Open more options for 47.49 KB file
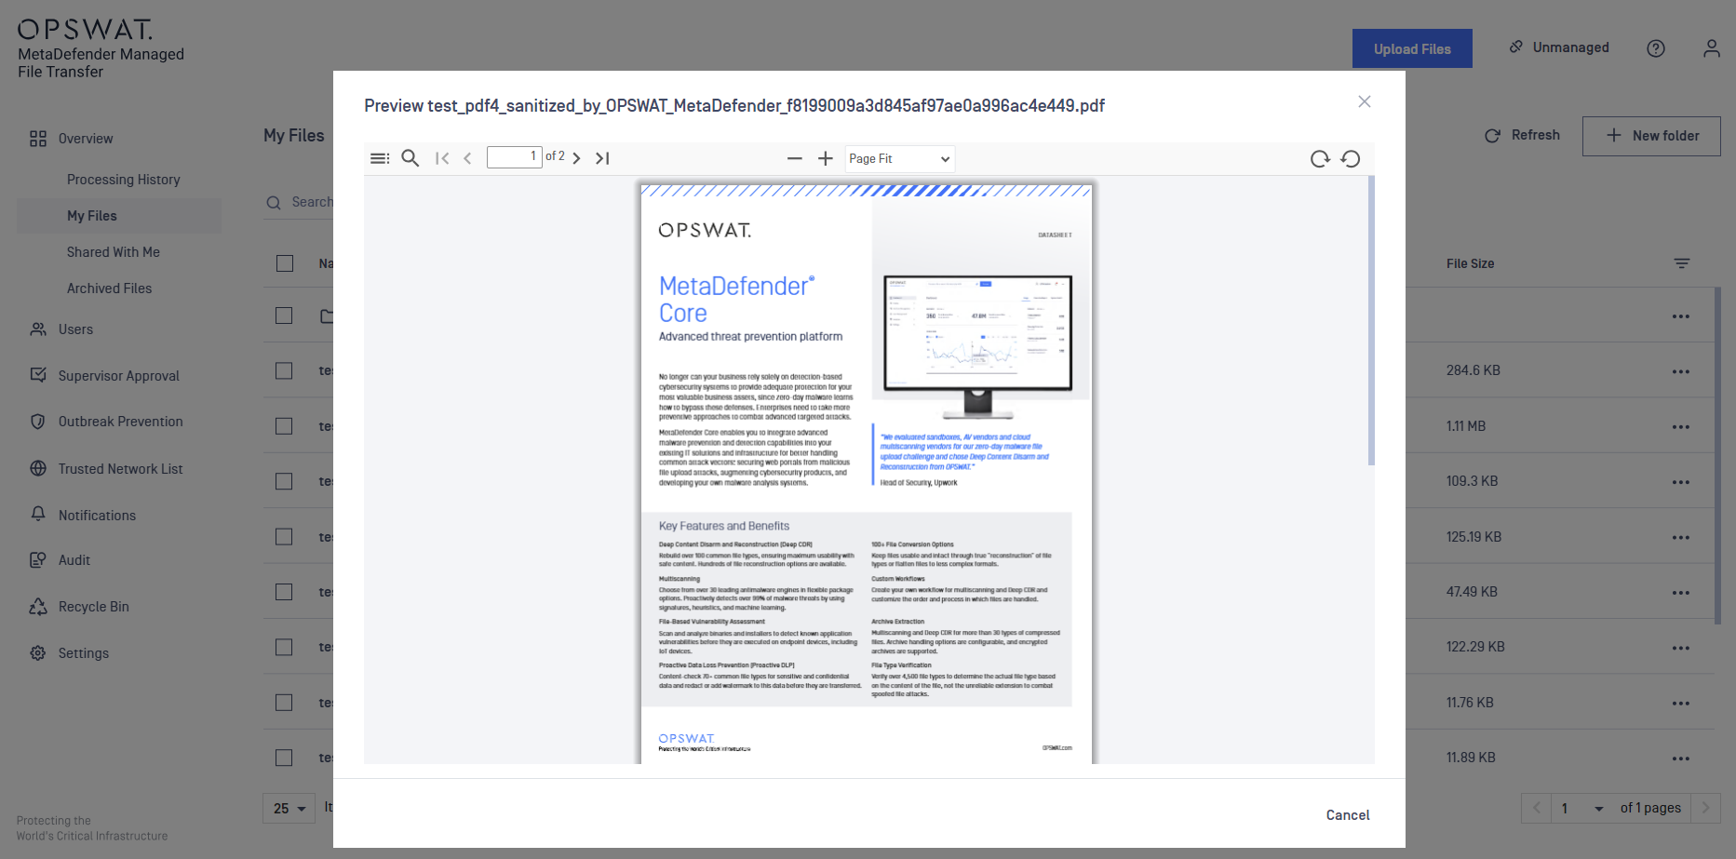1736x859 pixels. pos(1681,593)
